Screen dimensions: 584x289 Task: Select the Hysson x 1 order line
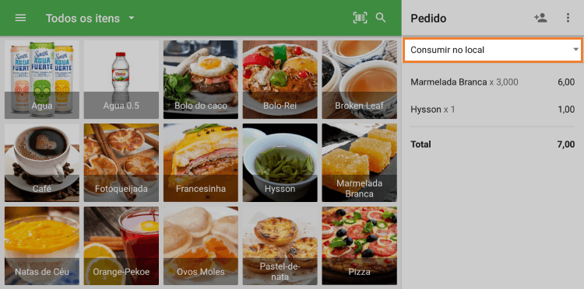click(492, 110)
